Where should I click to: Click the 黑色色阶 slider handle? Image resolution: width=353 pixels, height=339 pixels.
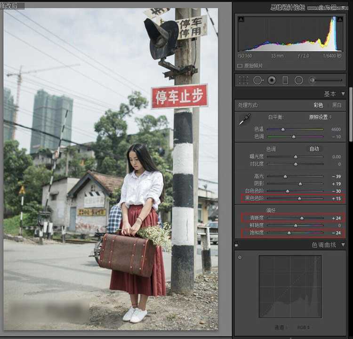click(x=299, y=199)
